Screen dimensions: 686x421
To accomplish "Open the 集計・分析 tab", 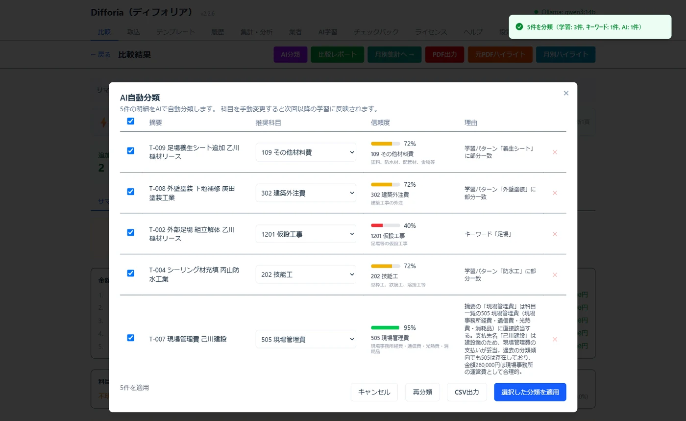I will pos(256,32).
